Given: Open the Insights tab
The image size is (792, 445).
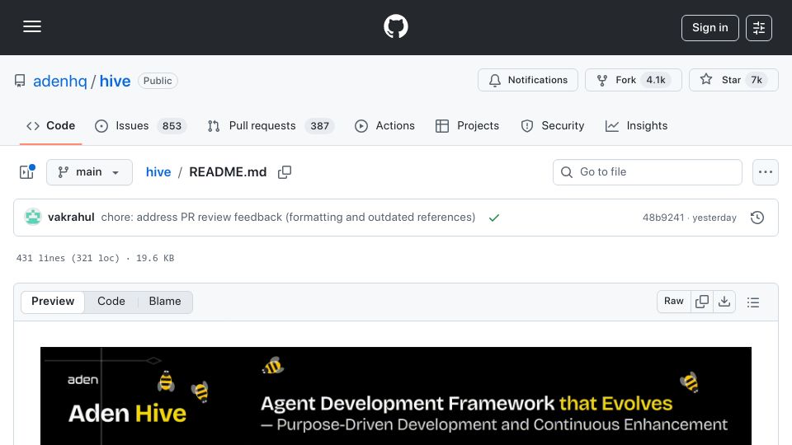Looking at the screenshot, I should [x=636, y=125].
